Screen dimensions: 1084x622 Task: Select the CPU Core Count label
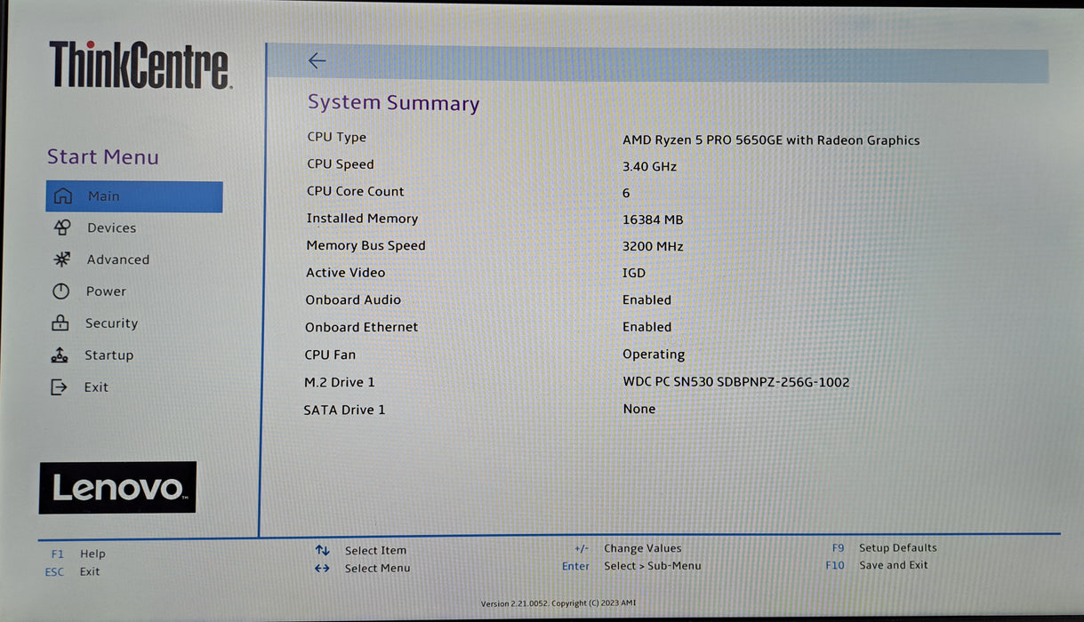(x=356, y=192)
